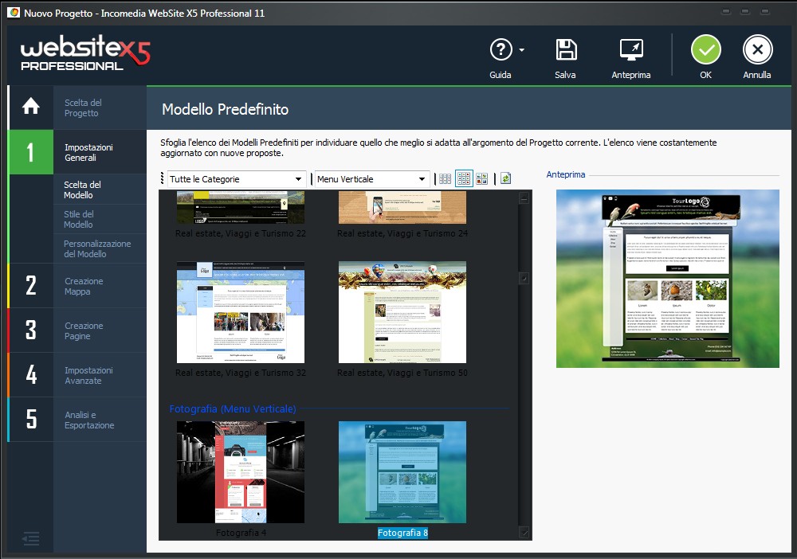Click the Annulla cancel button

pyautogui.click(x=757, y=49)
